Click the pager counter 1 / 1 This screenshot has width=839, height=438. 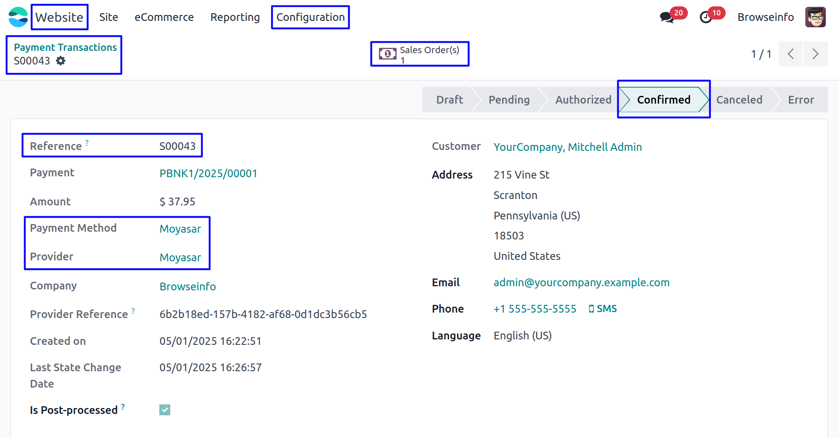click(x=761, y=54)
